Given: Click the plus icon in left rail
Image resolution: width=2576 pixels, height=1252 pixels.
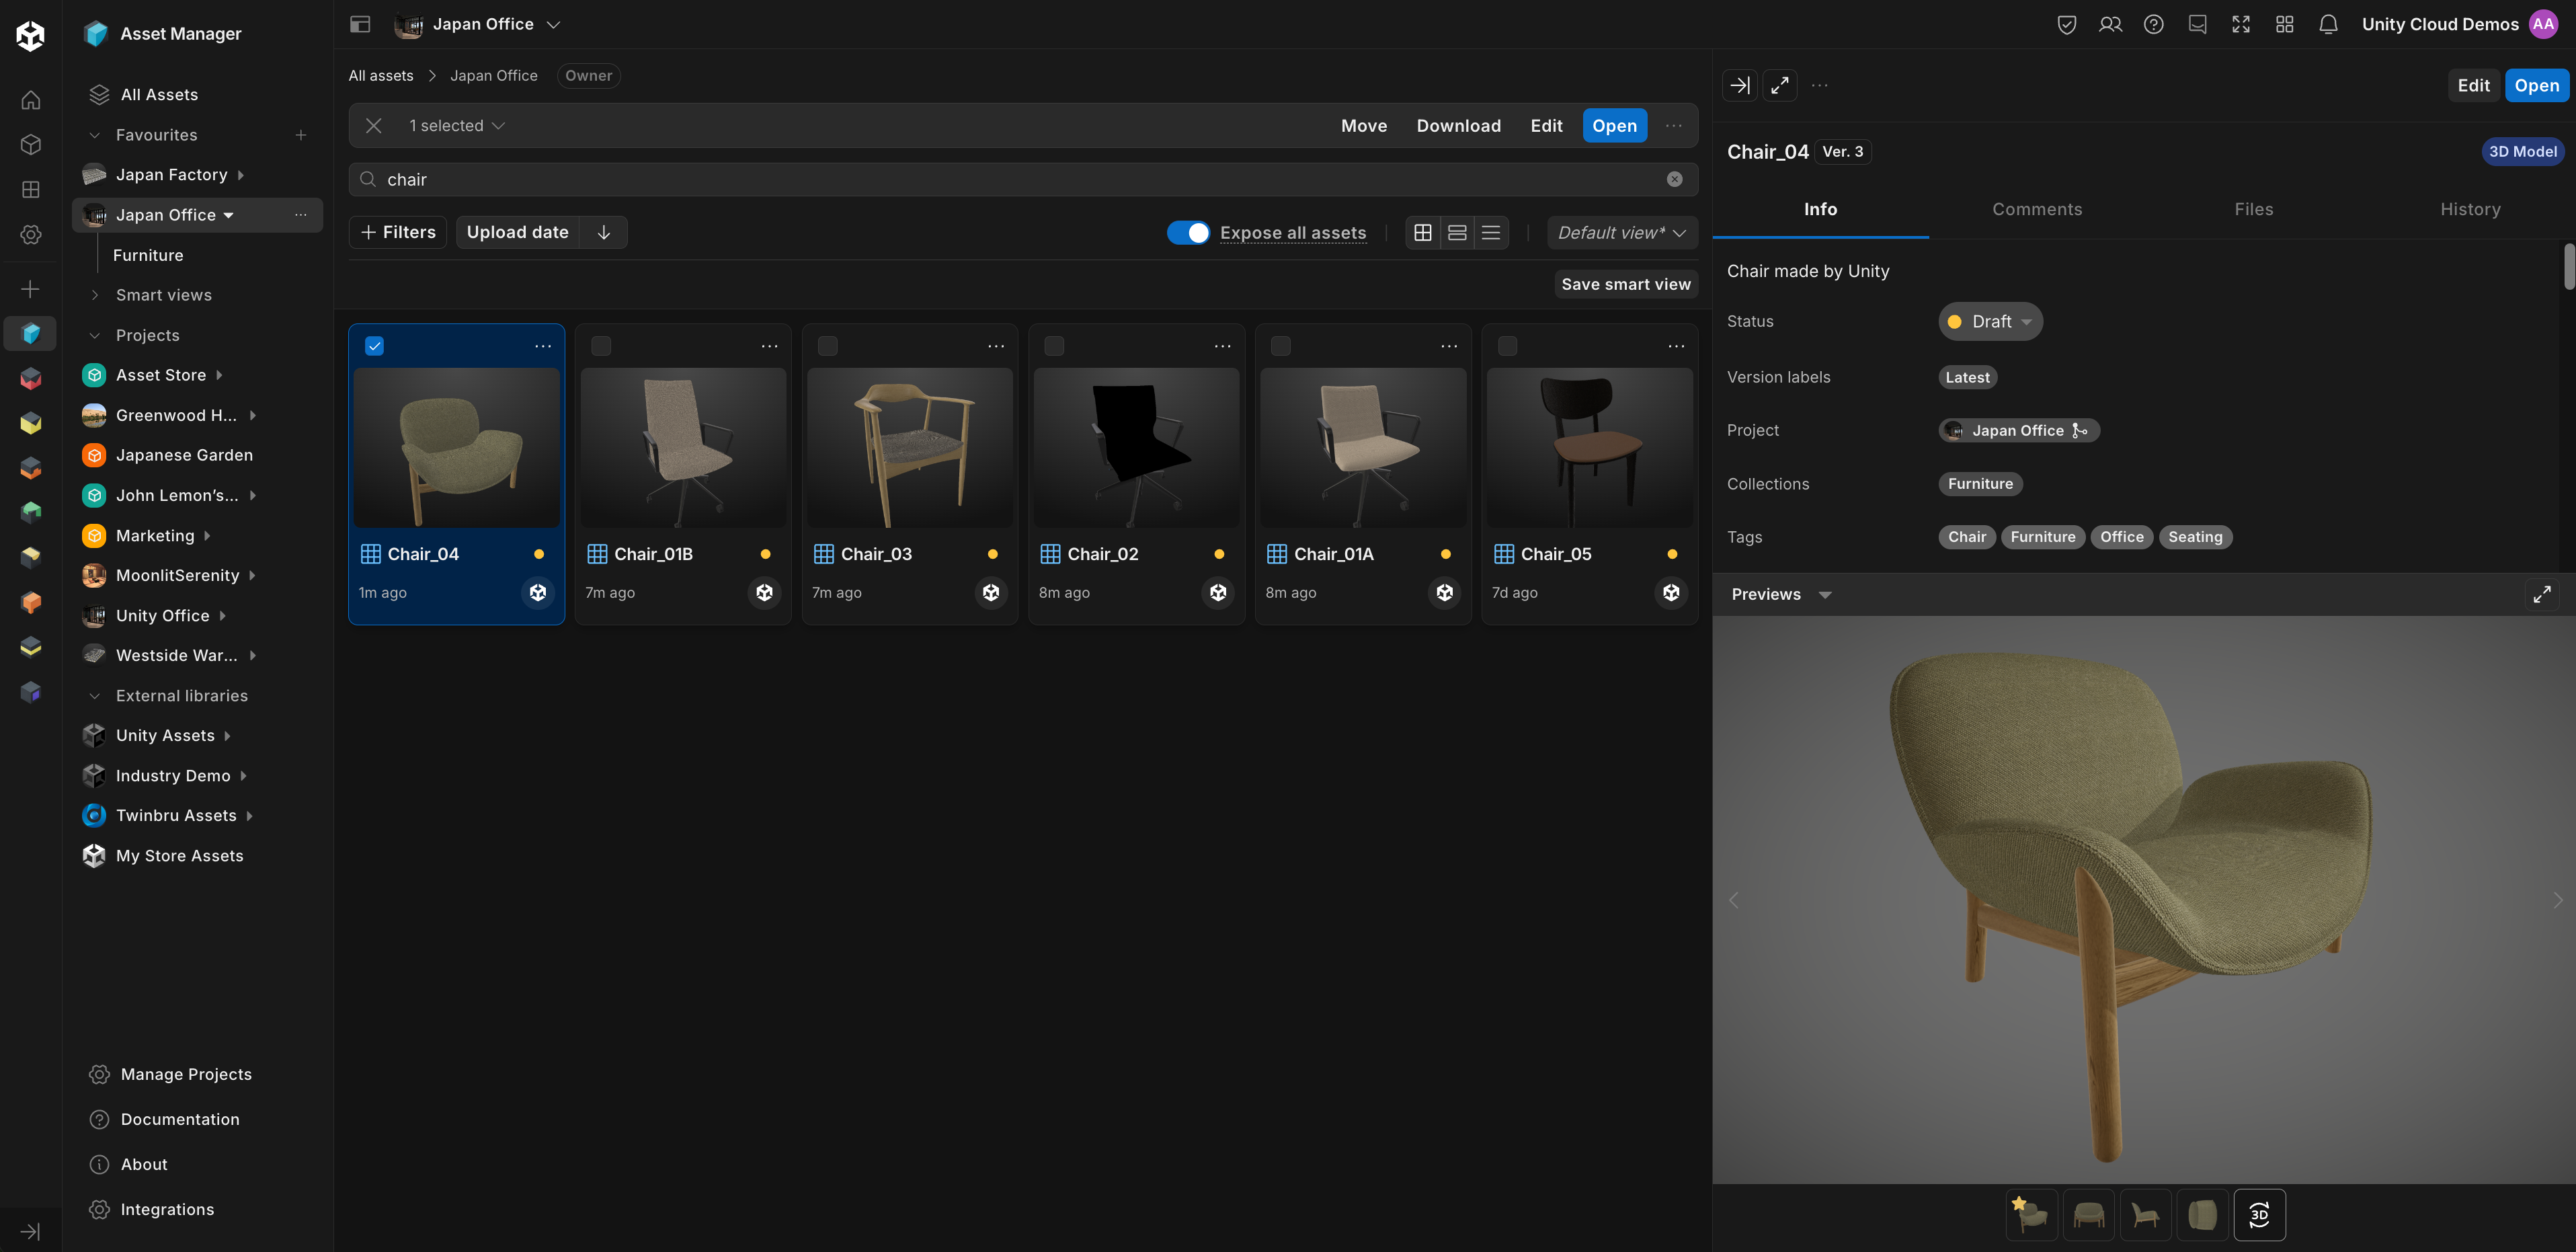Looking at the screenshot, I should point(31,289).
